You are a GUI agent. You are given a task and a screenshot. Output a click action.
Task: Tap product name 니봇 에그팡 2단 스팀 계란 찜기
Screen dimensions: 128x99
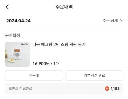(x=59, y=44)
